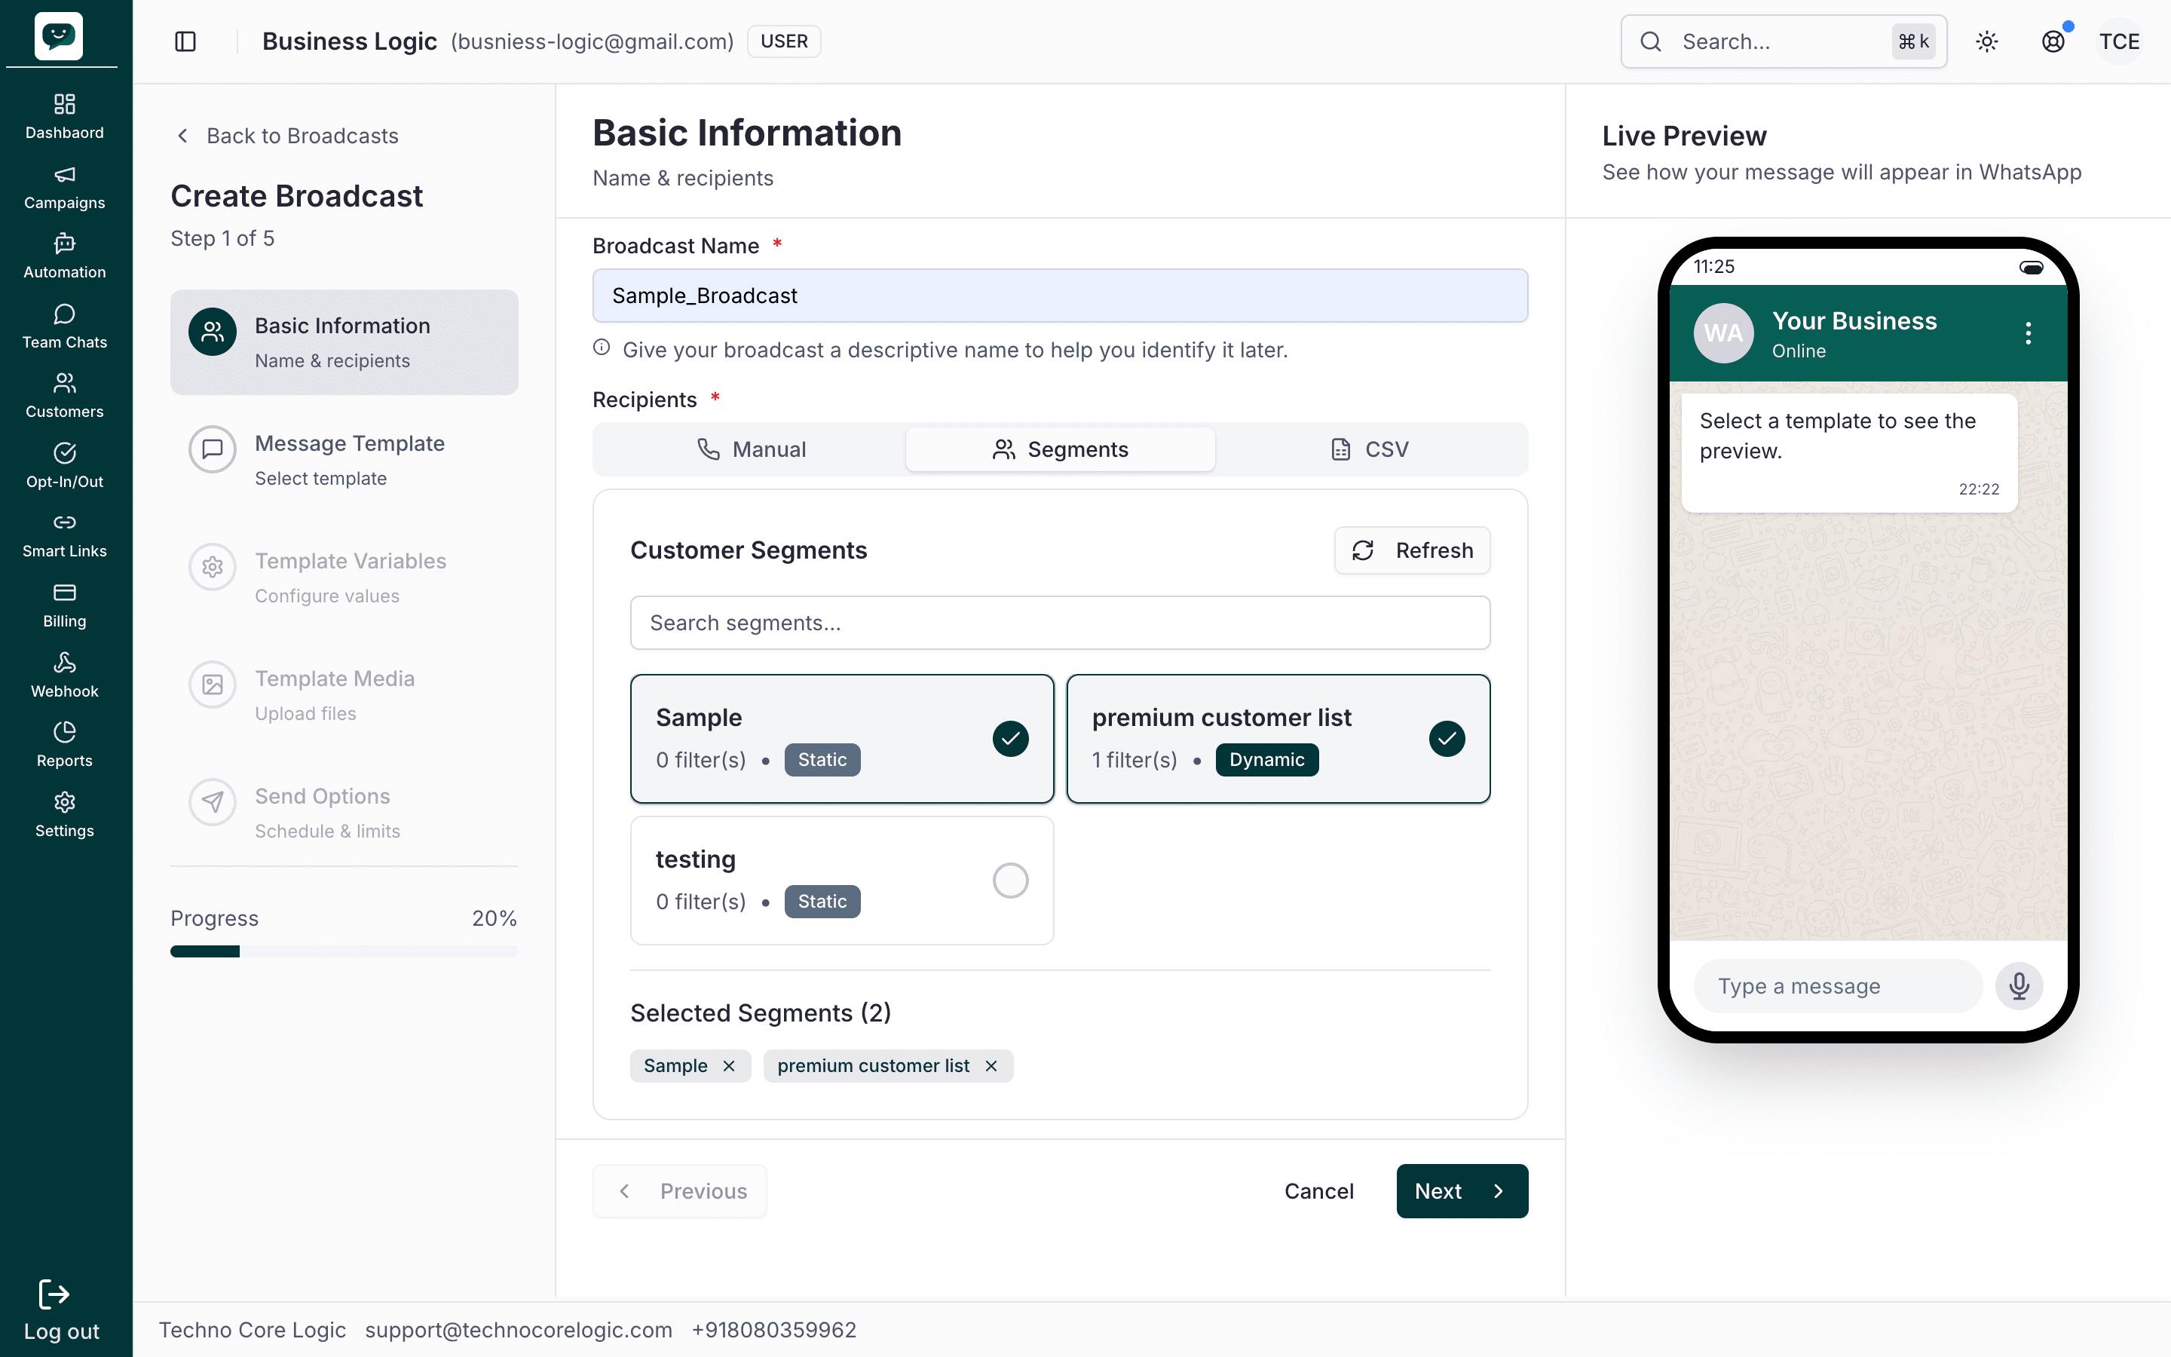This screenshot has height=1357, width=2171.
Task: Click the Broadcast Name input field
Action: pyautogui.click(x=1061, y=296)
